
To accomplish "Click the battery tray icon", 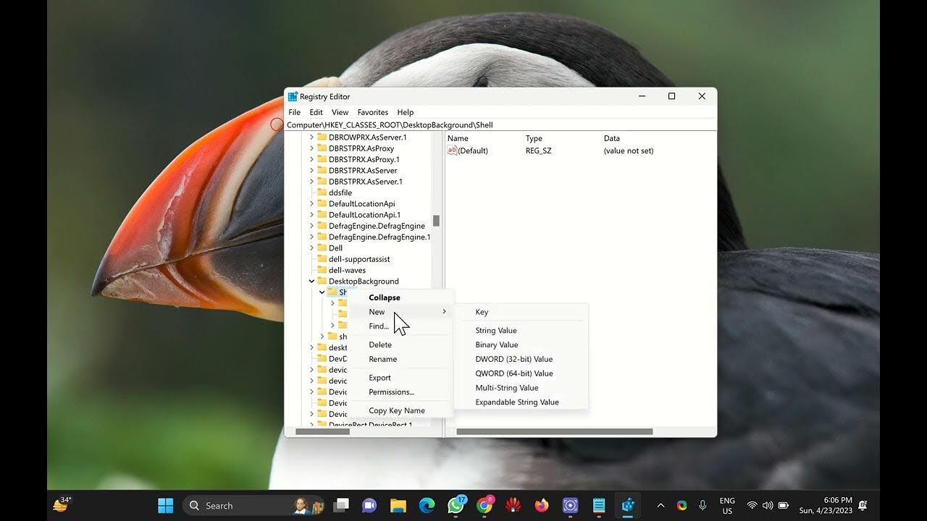I will click(x=784, y=505).
